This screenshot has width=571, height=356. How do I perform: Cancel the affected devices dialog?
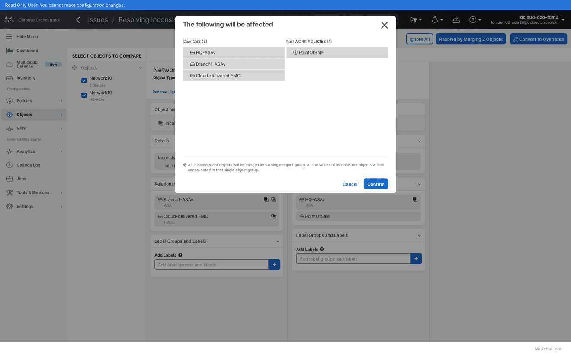350,184
